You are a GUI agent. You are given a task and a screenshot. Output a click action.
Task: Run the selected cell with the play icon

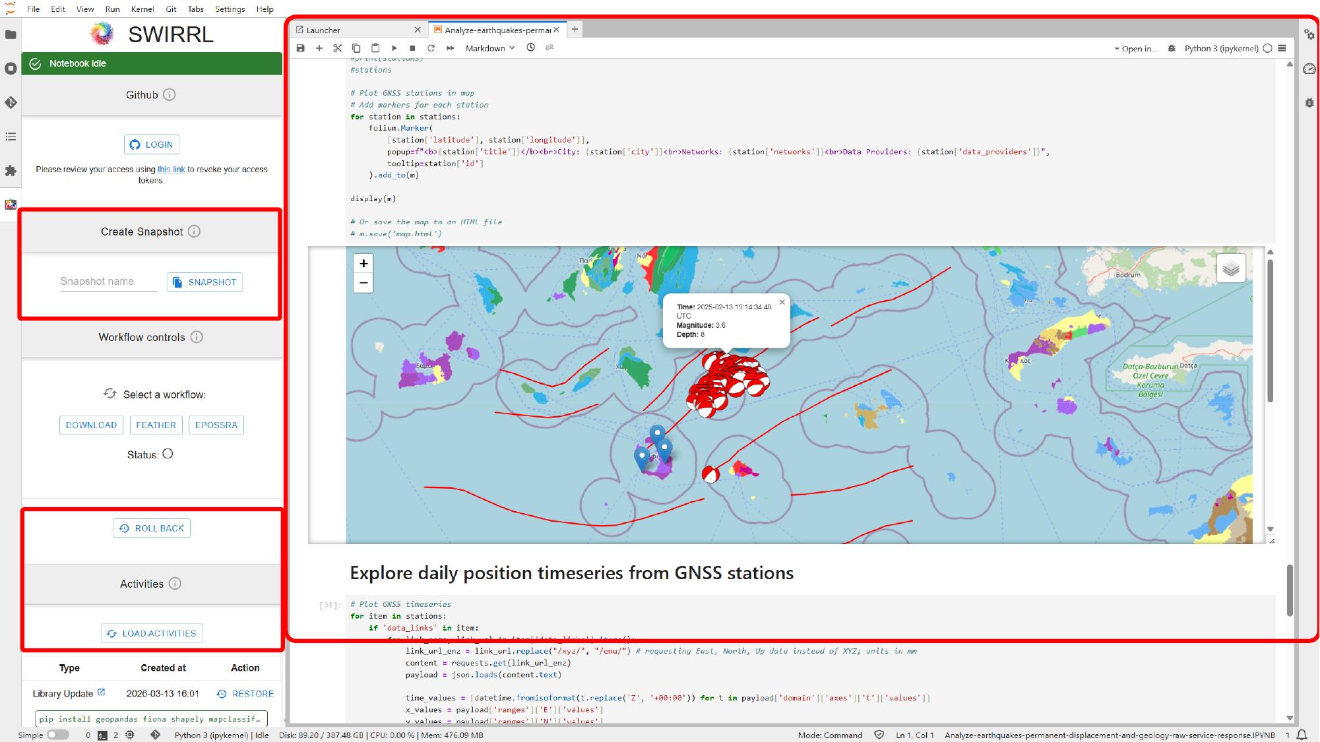394,48
